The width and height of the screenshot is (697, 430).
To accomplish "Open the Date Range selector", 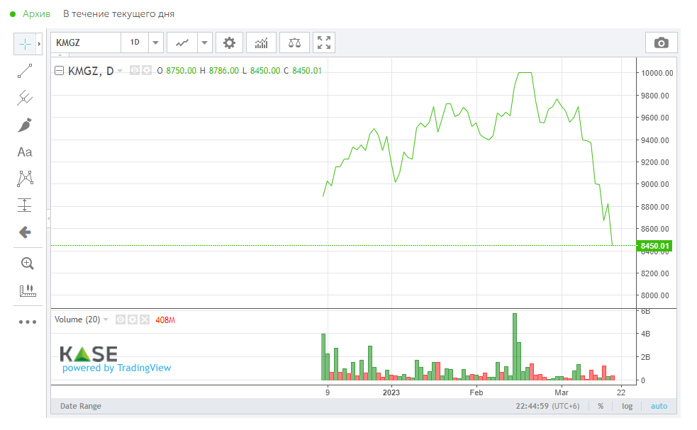I will tap(80, 406).
